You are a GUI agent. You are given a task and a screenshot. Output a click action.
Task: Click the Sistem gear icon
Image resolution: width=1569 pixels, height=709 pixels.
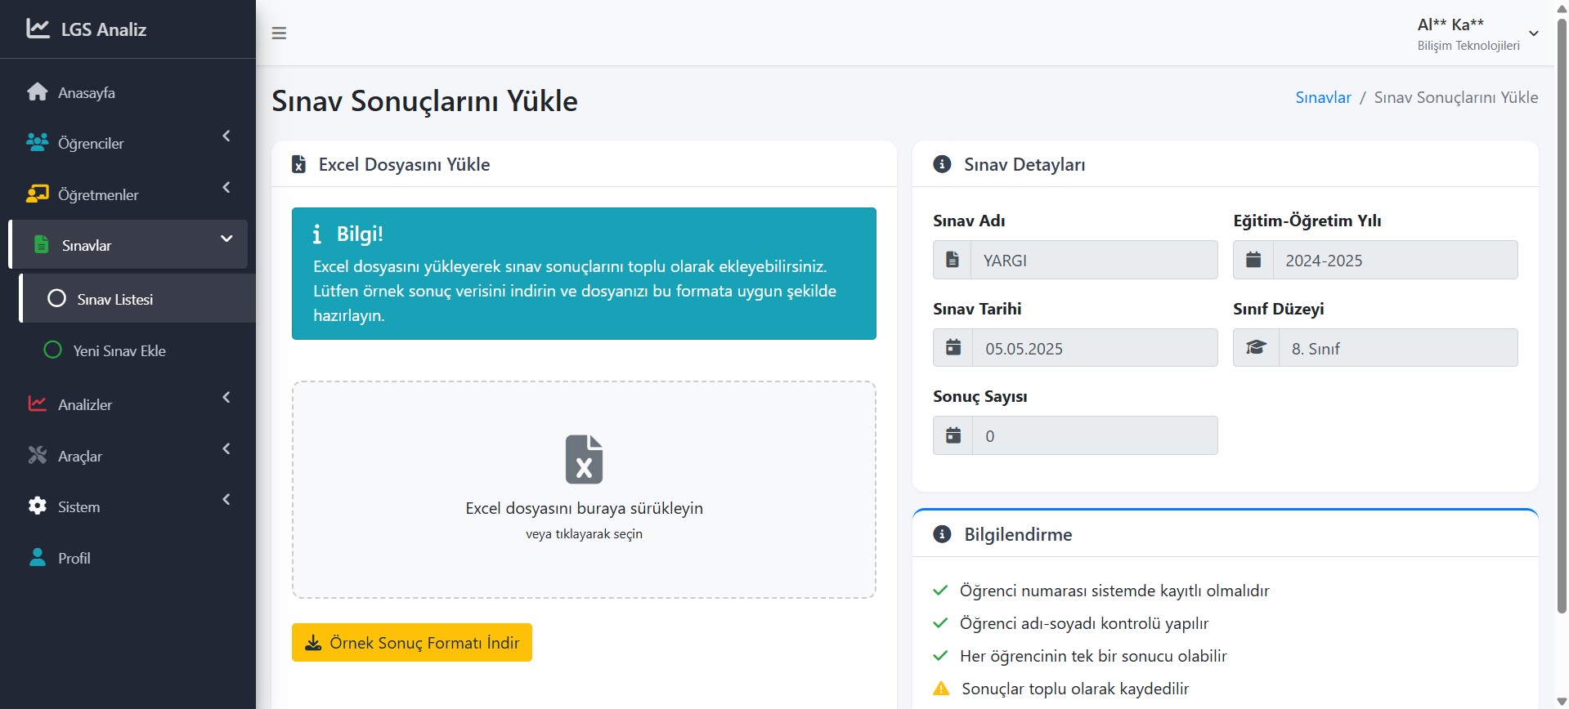click(38, 506)
